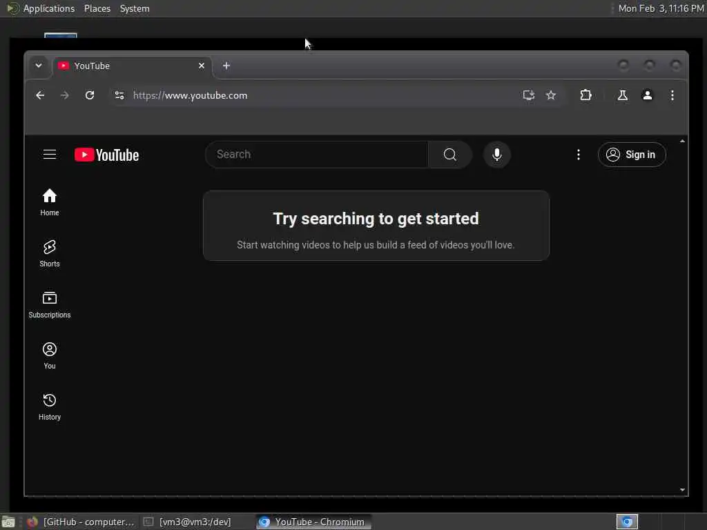707x530 pixels.
Task: Open the browser profile icon
Action: pos(648,95)
